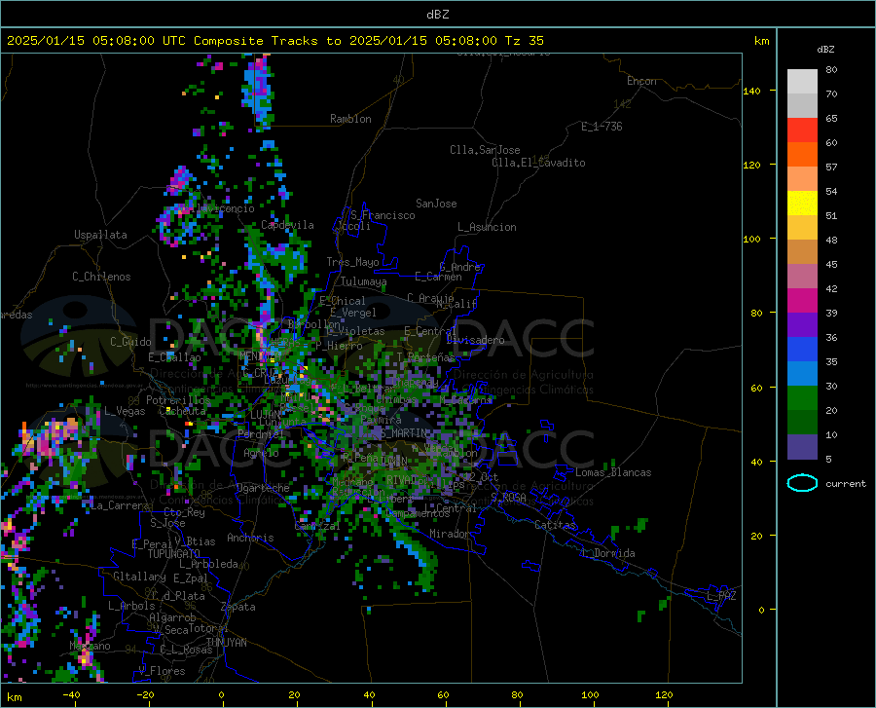Click the 'Mirador' place label

click(450, 534)
